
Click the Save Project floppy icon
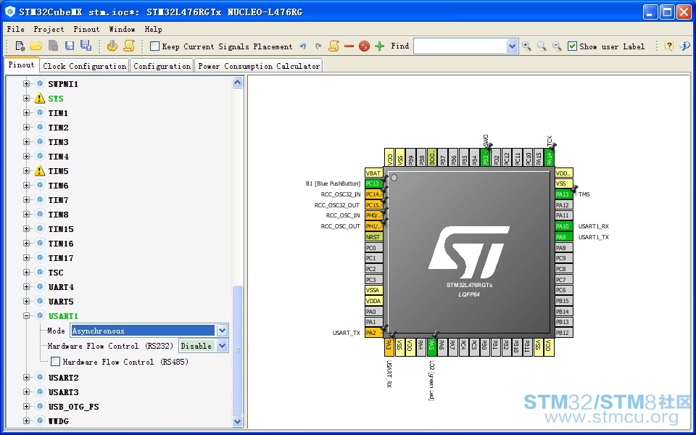[70, 46]
